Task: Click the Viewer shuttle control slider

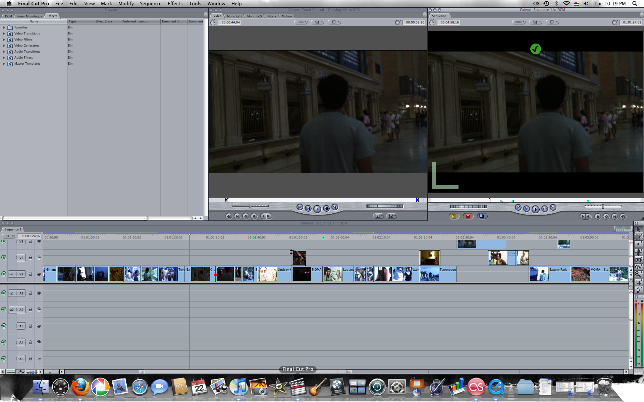Action: [250, 206]
